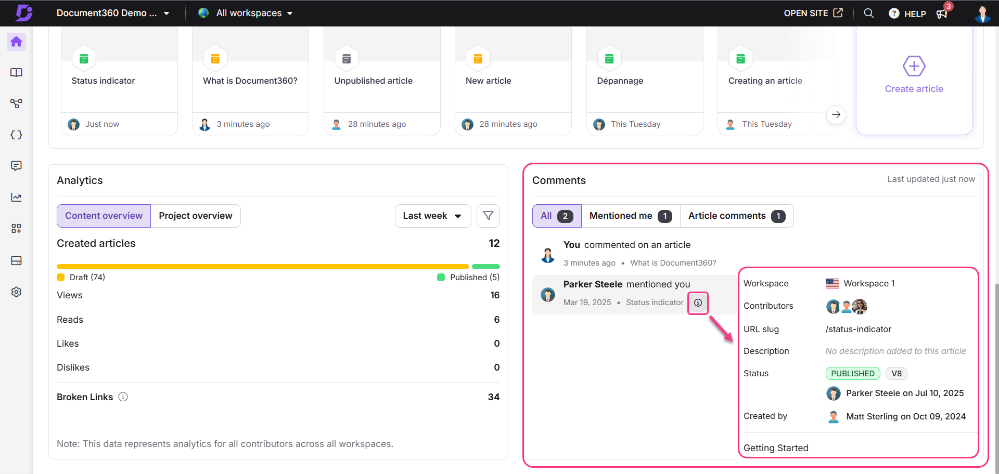Image resolution: width=999 pixels, height=474 pixels.
Task: Open the Documentation book icon in sidebar
Action: 16,73
